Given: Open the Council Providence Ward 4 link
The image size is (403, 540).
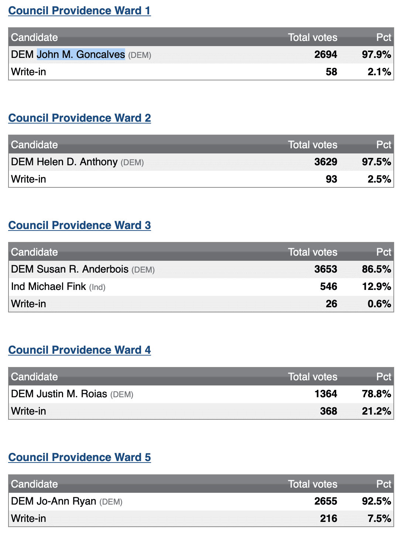Looking at the screenshot, I should pyautogui.click(x=79, y=350).
